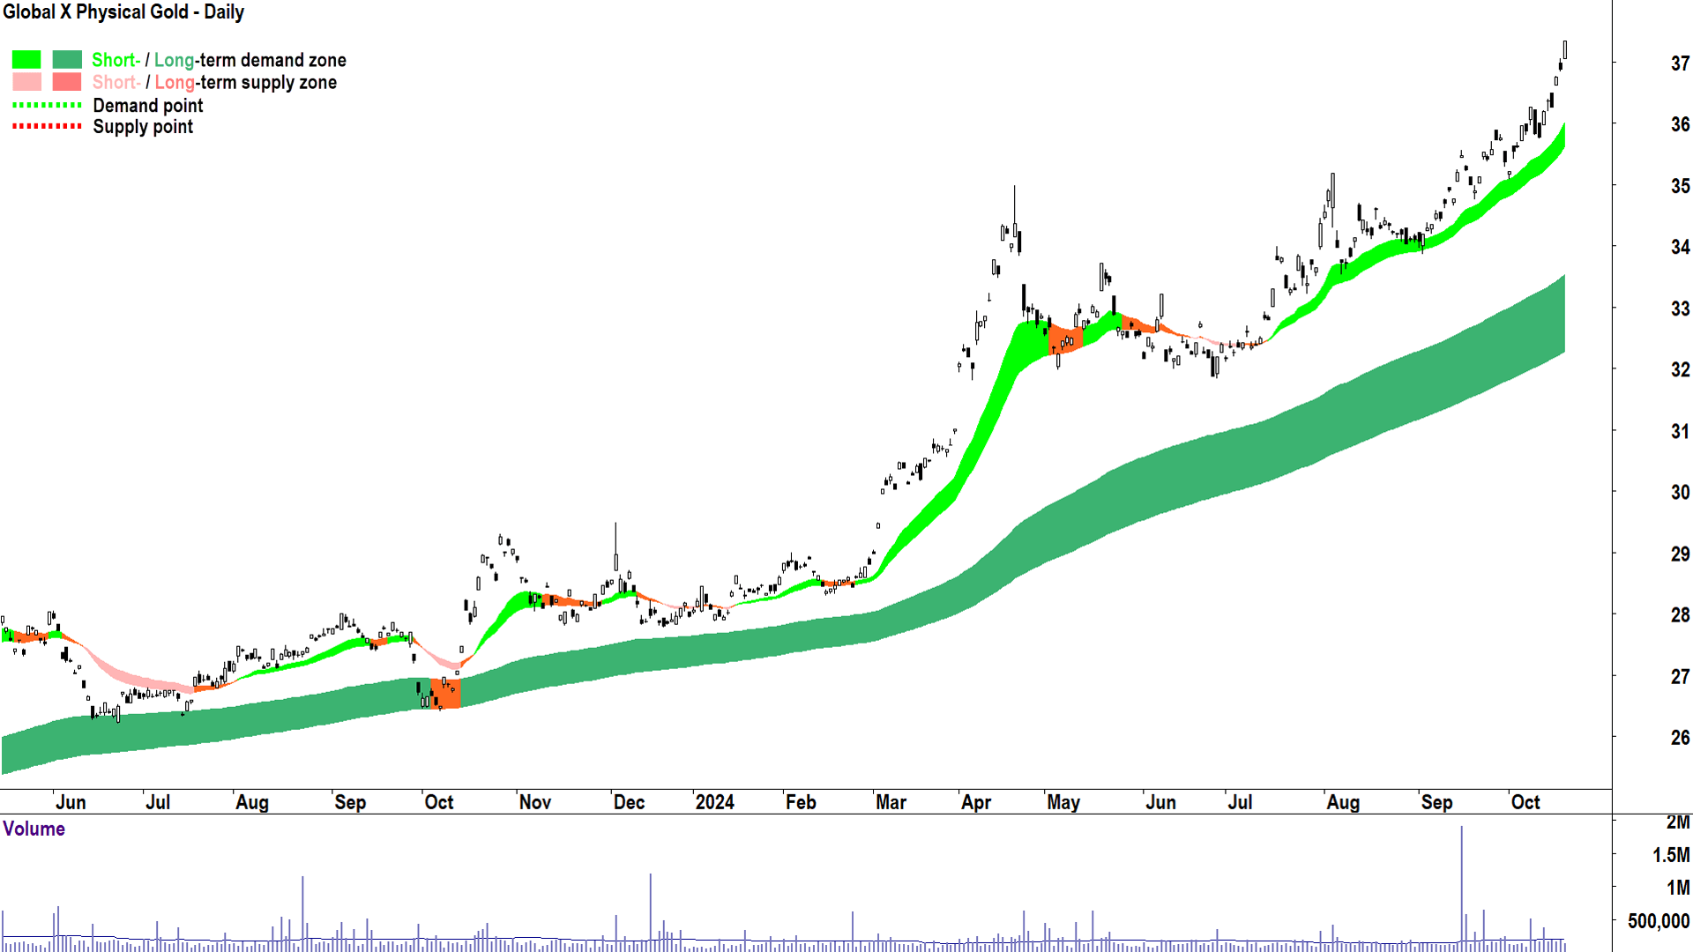Click the orange supply block in the long-term zone near Oct
This screenshot has height=952, width=1693.
click(445, 694)
